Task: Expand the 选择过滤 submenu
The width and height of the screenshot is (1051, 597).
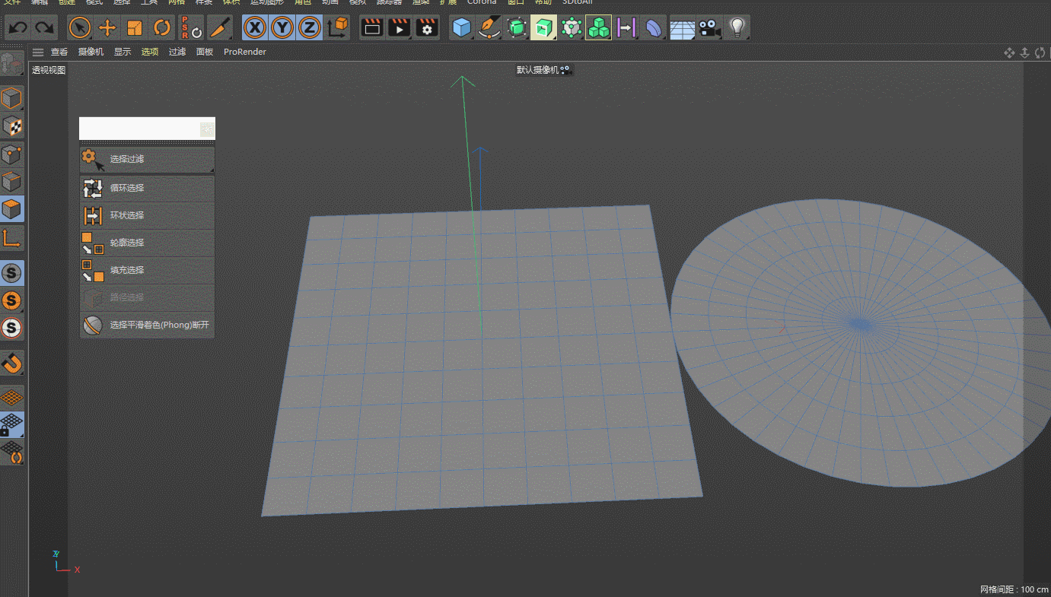Action: coord(147,159)
